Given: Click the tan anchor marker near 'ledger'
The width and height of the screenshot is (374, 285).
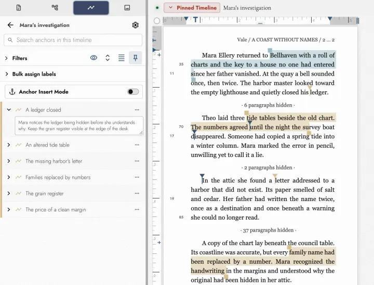Looking at the screenshot, I should (x=310, y=88).
